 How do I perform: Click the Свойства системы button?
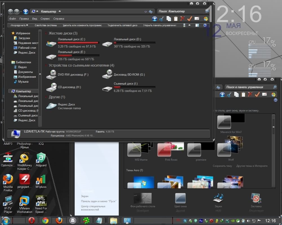coord(46,25)
